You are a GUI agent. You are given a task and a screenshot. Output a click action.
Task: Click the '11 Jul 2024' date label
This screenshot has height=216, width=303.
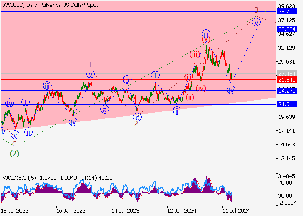[236, 210]
